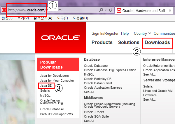Click Oracle Database 11g Express Edition
Image resolution: width=175 pixels, height=124 pixels.
(x=110, y=70)
